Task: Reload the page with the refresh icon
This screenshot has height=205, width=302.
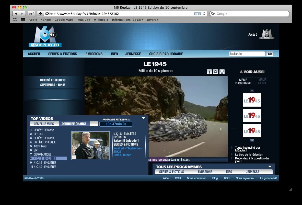Action: pyautogui.click(x=204, y=14)
